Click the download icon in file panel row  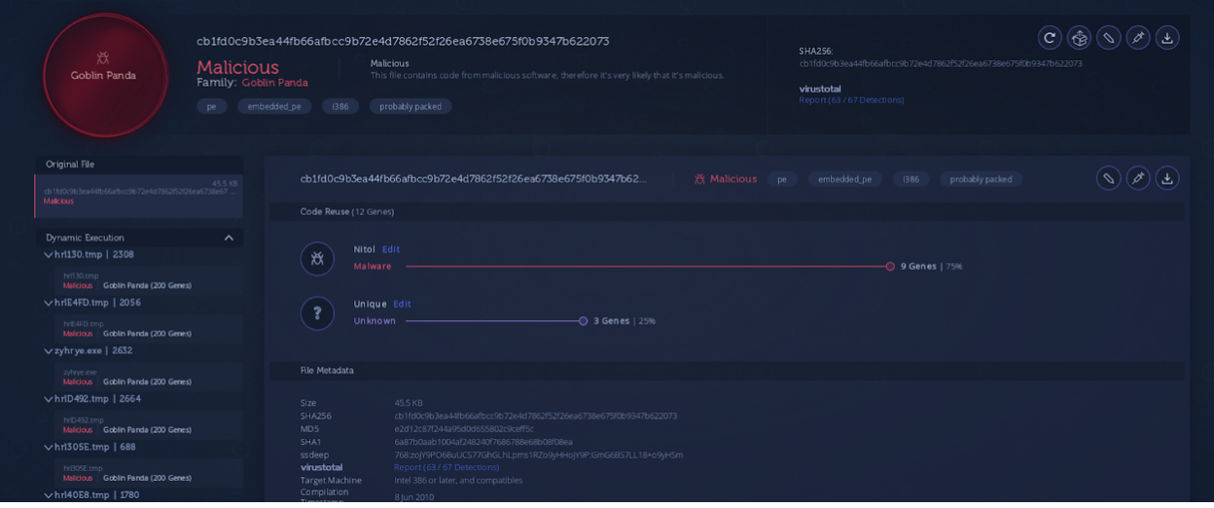(1167, 178)
